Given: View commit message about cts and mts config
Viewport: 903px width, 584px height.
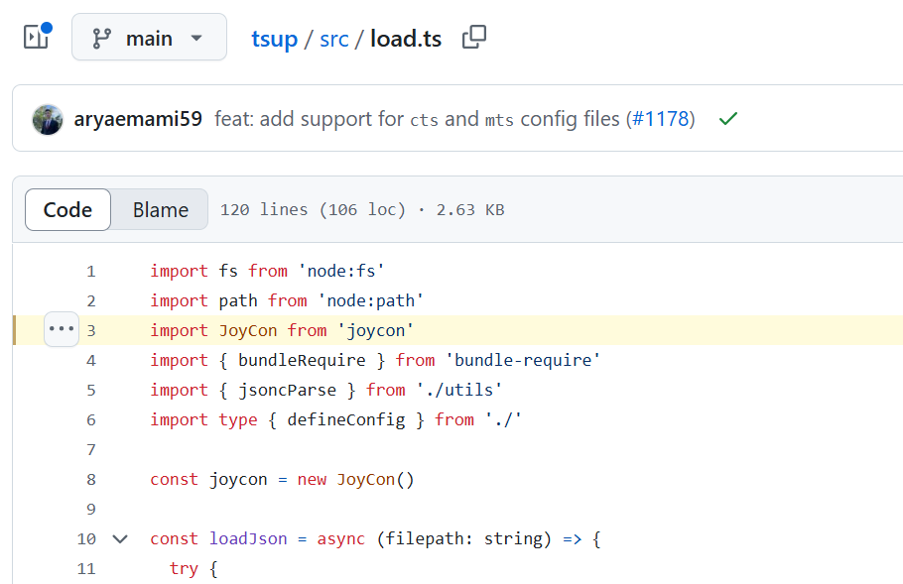Looking at the screenshot, I should (417, 119).
